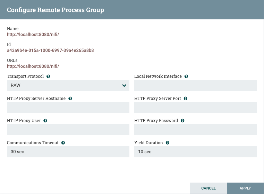Select the HTTP Proxy Server Port field

point(195,108)
